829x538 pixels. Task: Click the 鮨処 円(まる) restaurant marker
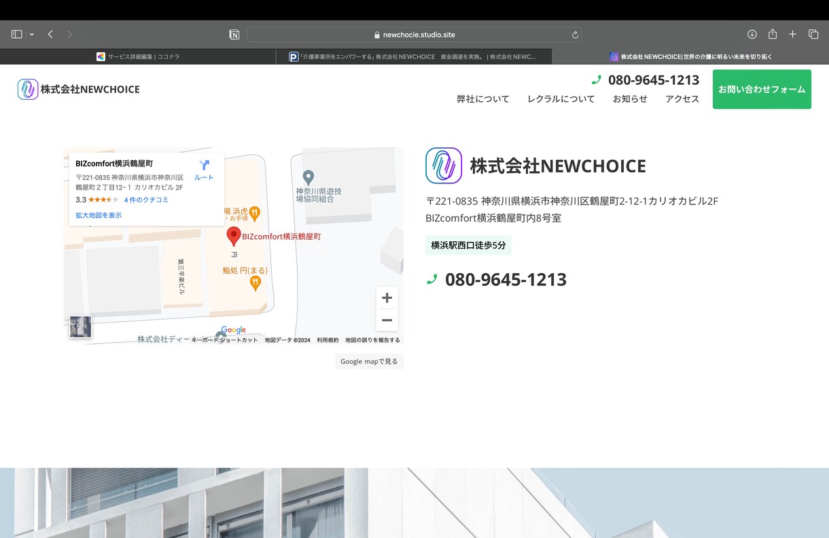pos(255,283)
